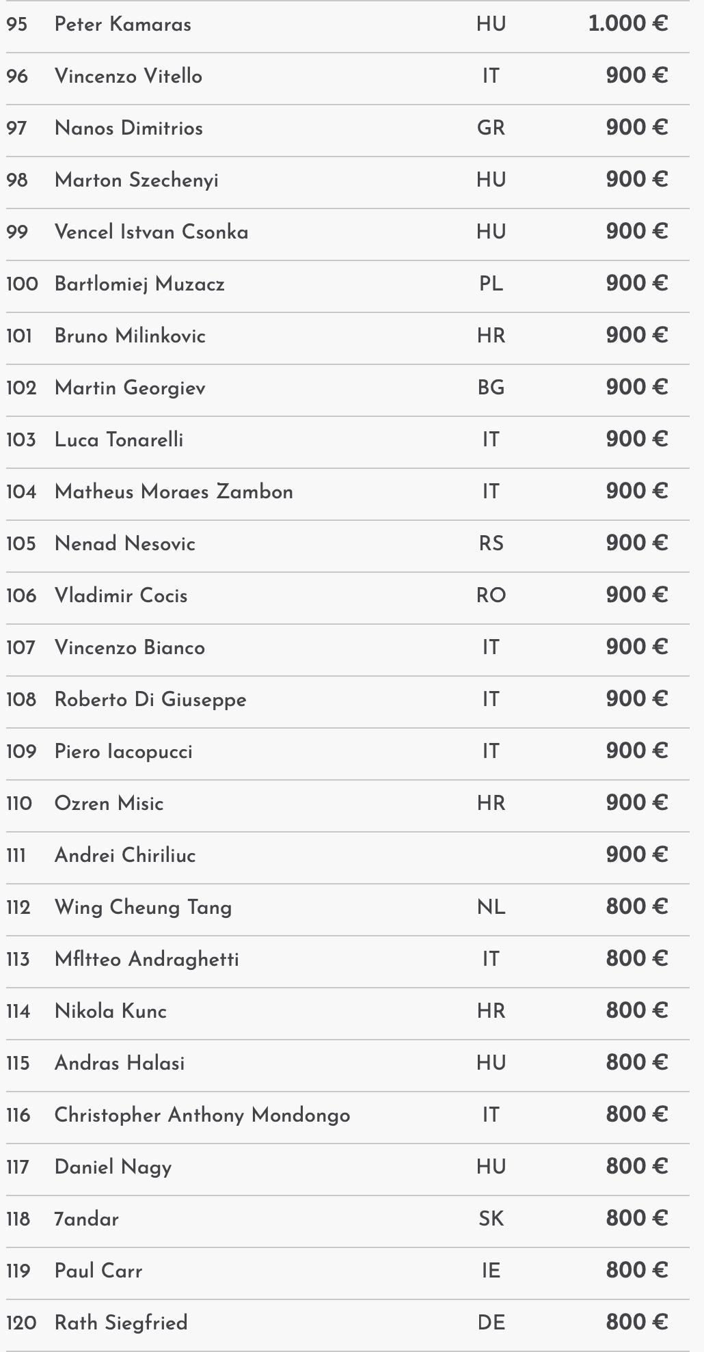Select Matheus Moraes Zambon name
Image resolution: width=704 pixels, height=1352 pixels.
pos(174,492)
